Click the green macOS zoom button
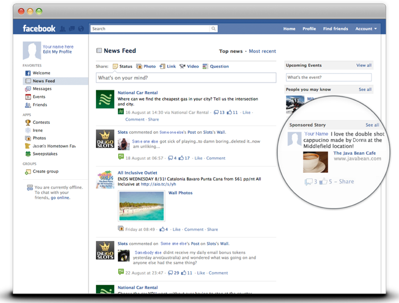This screenshot has width=399, height=303. point(39,12)
